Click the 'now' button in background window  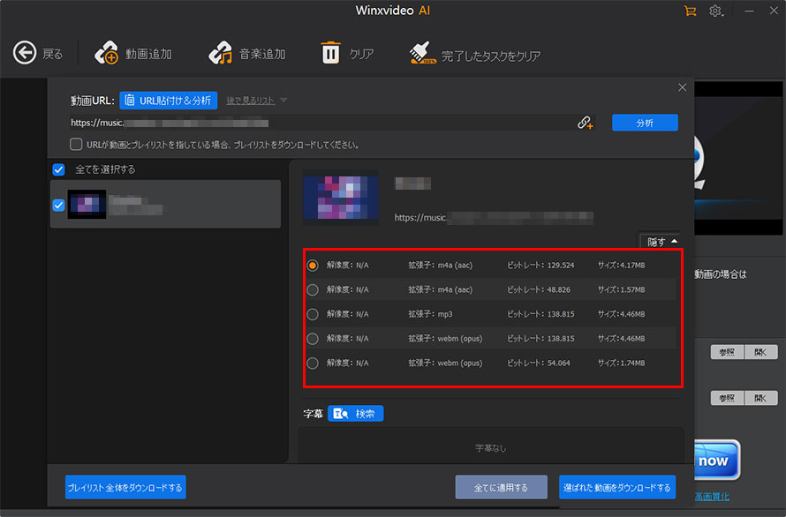(717, 460)
